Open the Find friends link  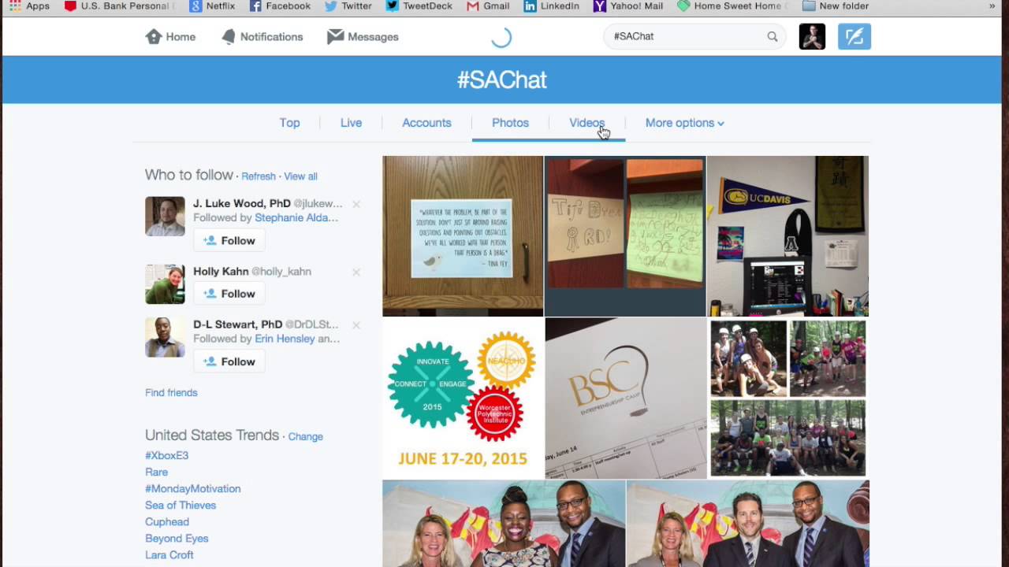point(171,392)
